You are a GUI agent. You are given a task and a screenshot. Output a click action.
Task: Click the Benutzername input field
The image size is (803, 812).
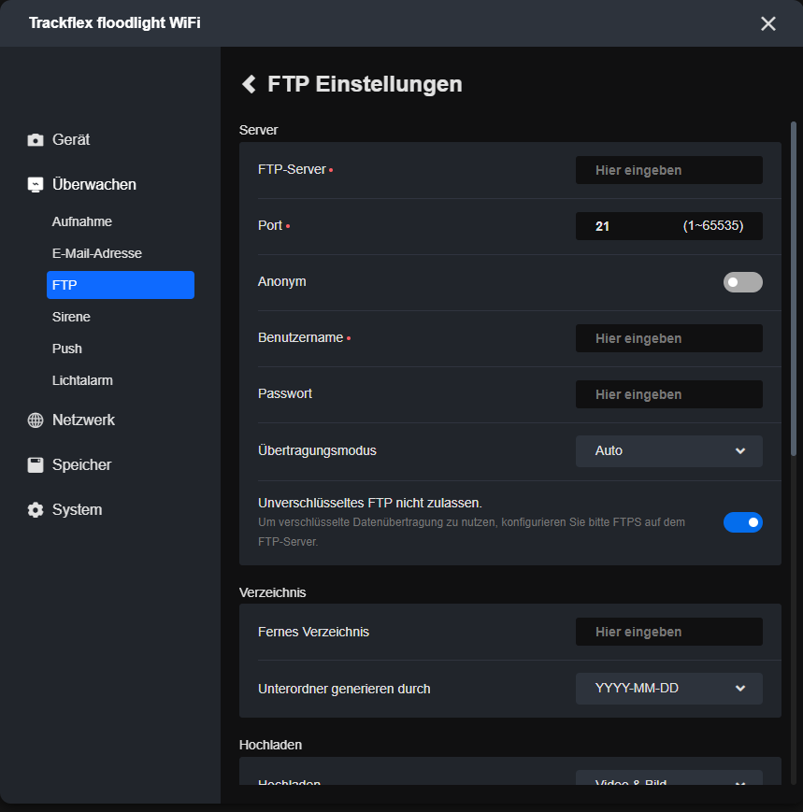coord(668,338)
